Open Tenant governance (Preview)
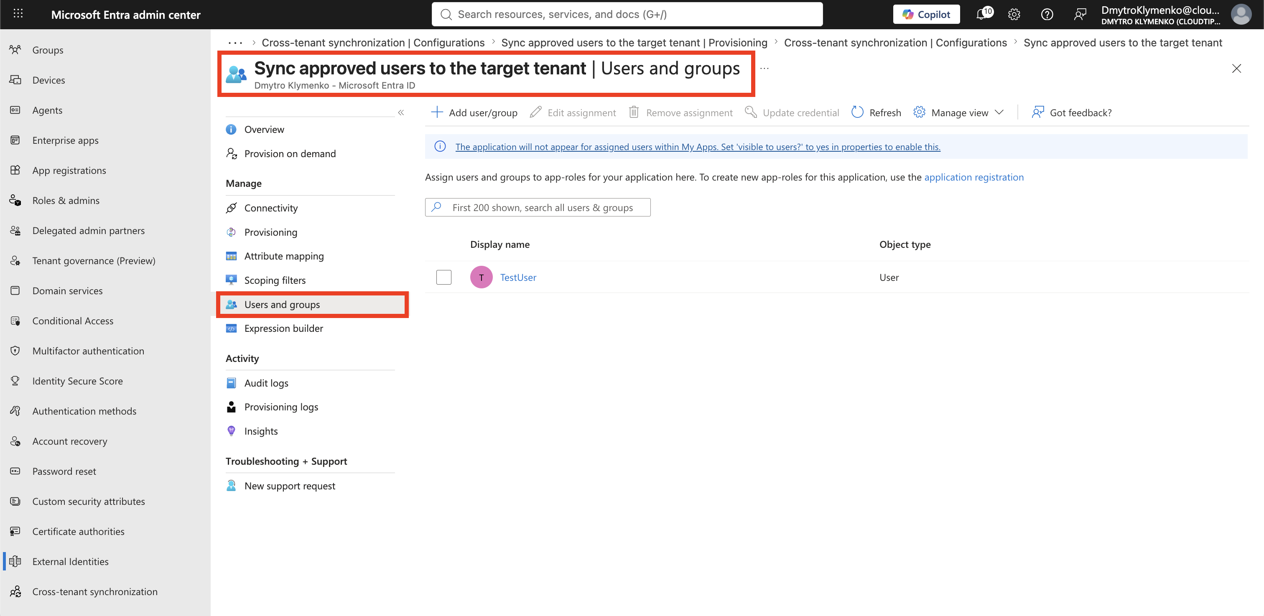 coord(94,260)
